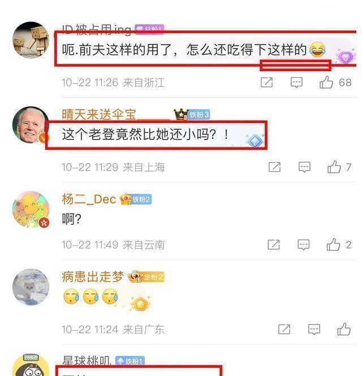
Task: Share the comment from 浙江
Action: [x=266, y=82]
